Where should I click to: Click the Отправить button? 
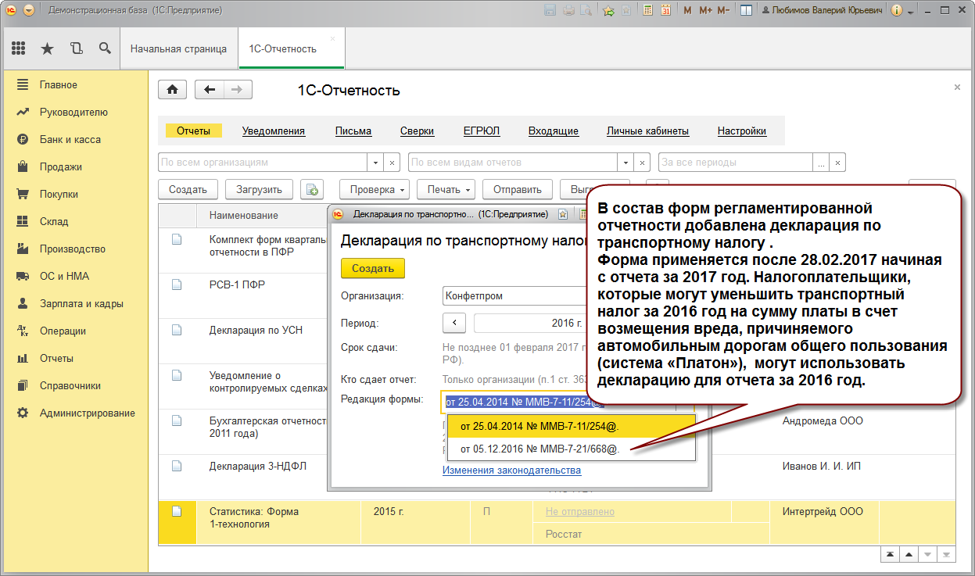(x=518, y=189)
